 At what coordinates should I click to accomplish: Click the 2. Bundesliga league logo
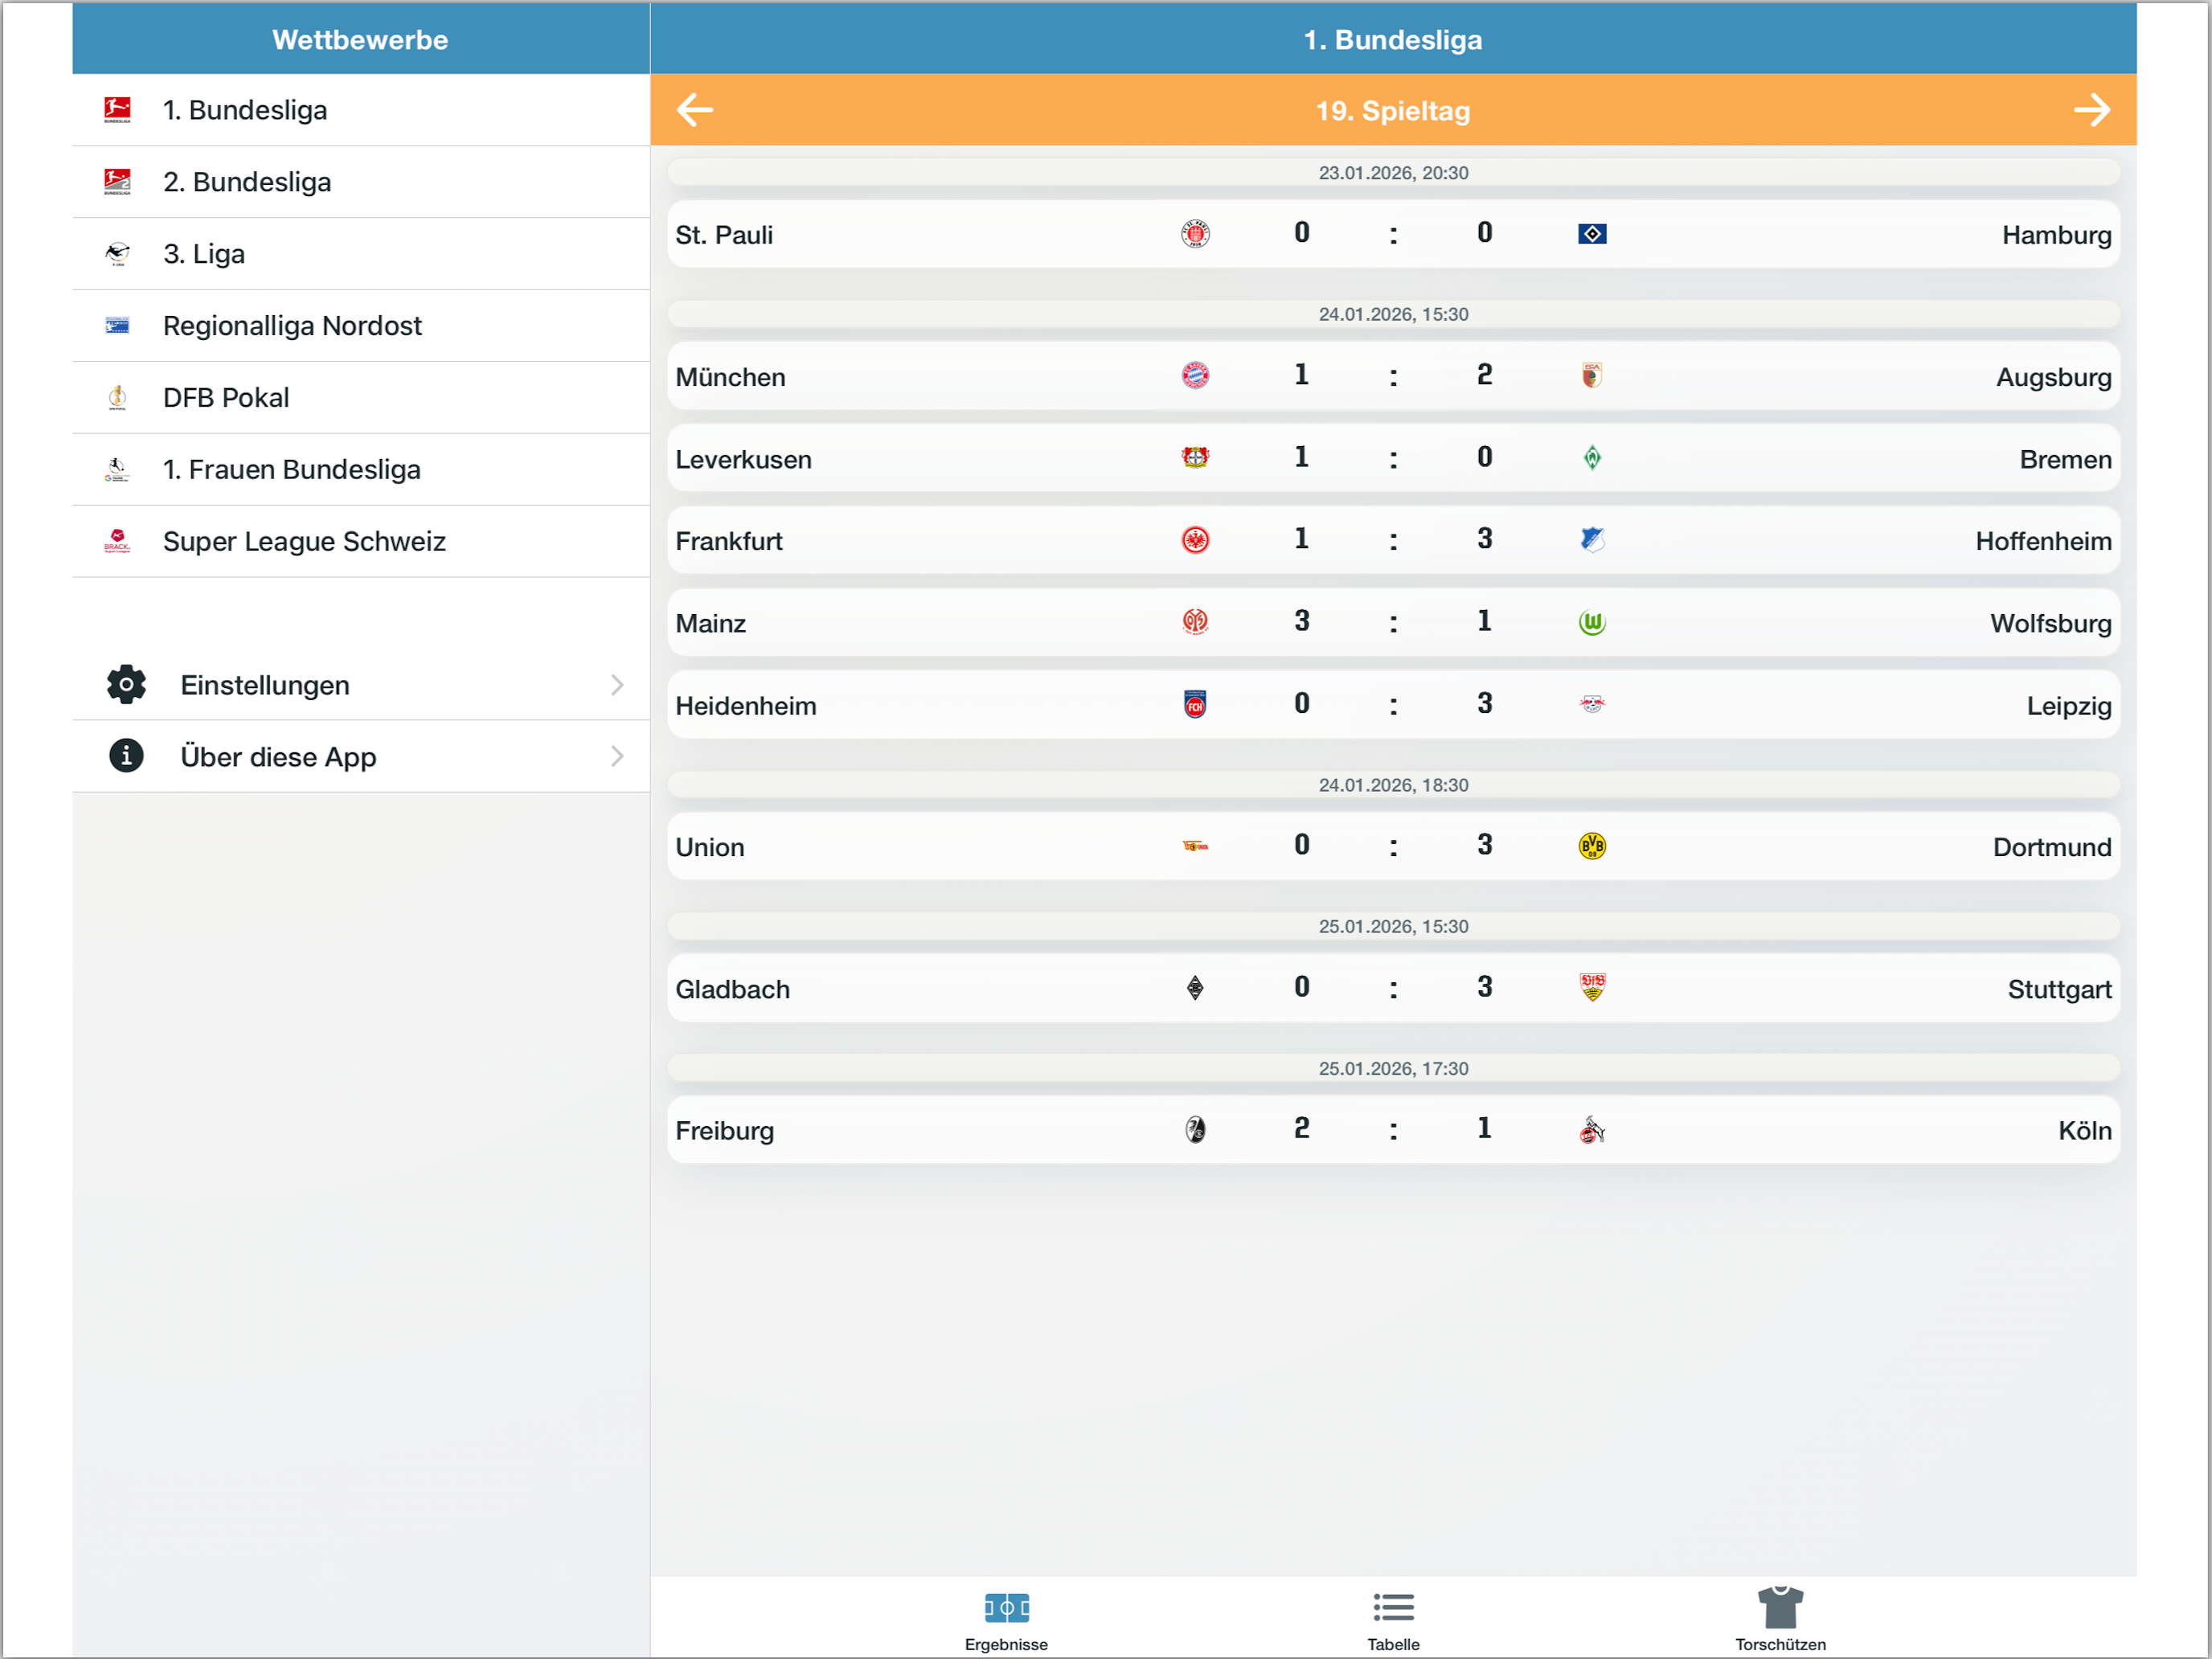tap(117, 182)
